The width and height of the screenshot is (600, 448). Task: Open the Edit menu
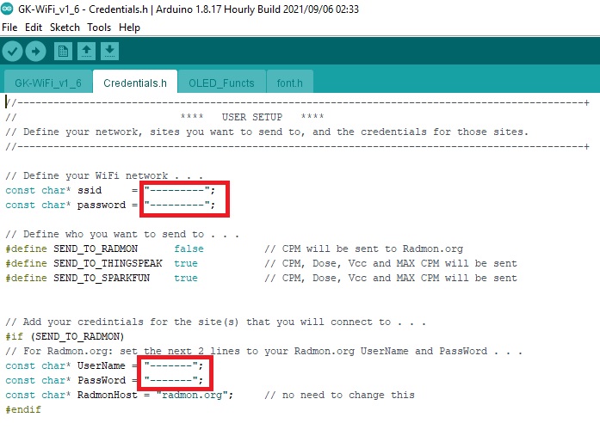point(34,28)
